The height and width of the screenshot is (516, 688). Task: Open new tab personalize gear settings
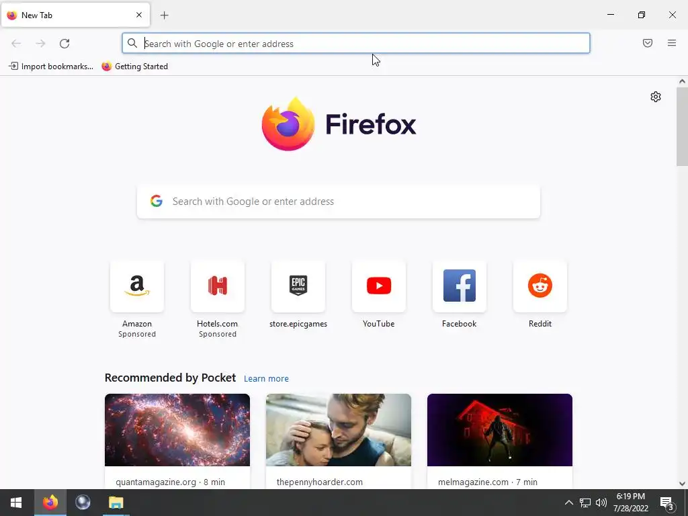coord(656,97)
